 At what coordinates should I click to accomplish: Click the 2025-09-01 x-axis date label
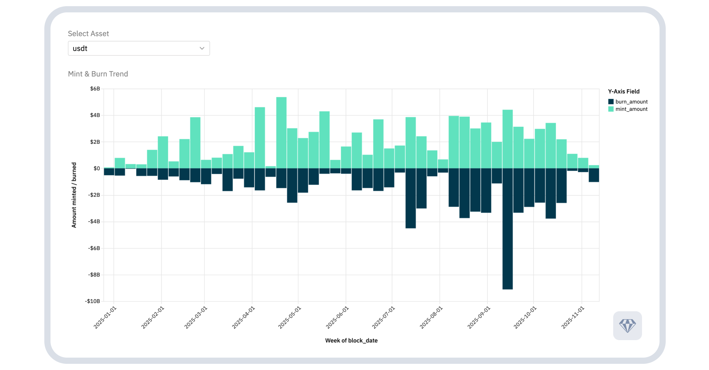(479, 317)
